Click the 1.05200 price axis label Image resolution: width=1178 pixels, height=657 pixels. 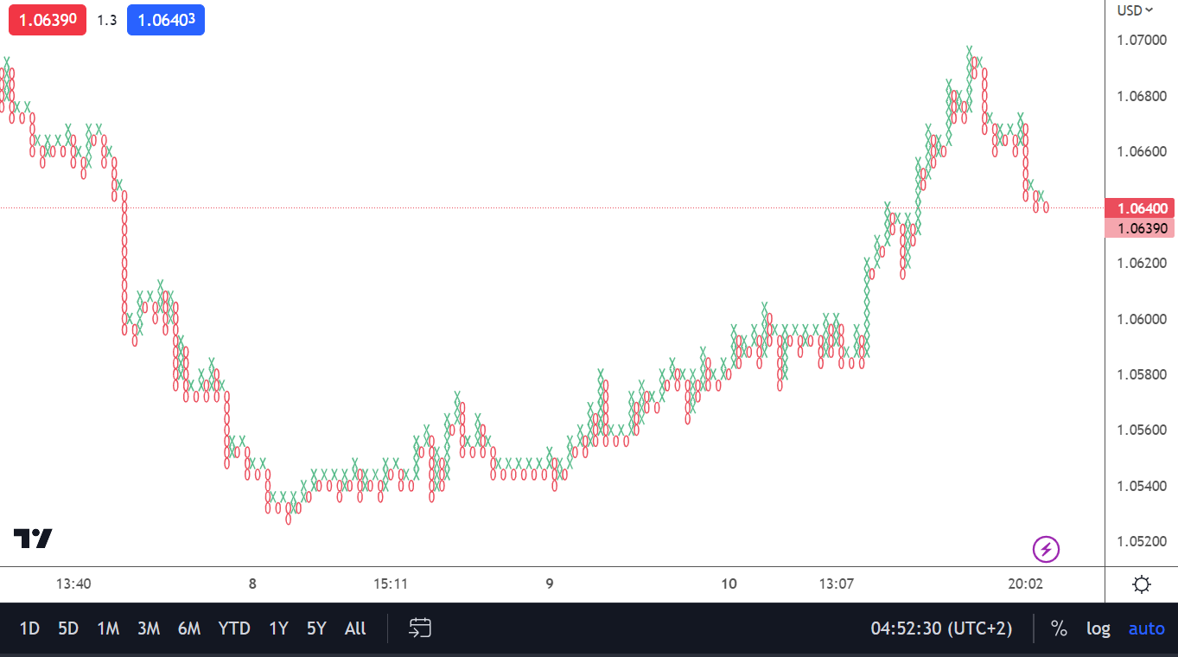(x=1142, y=541)
